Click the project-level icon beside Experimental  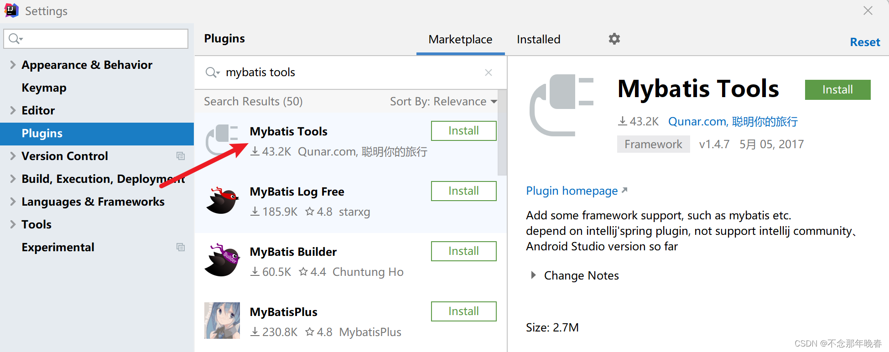[181, 247]
